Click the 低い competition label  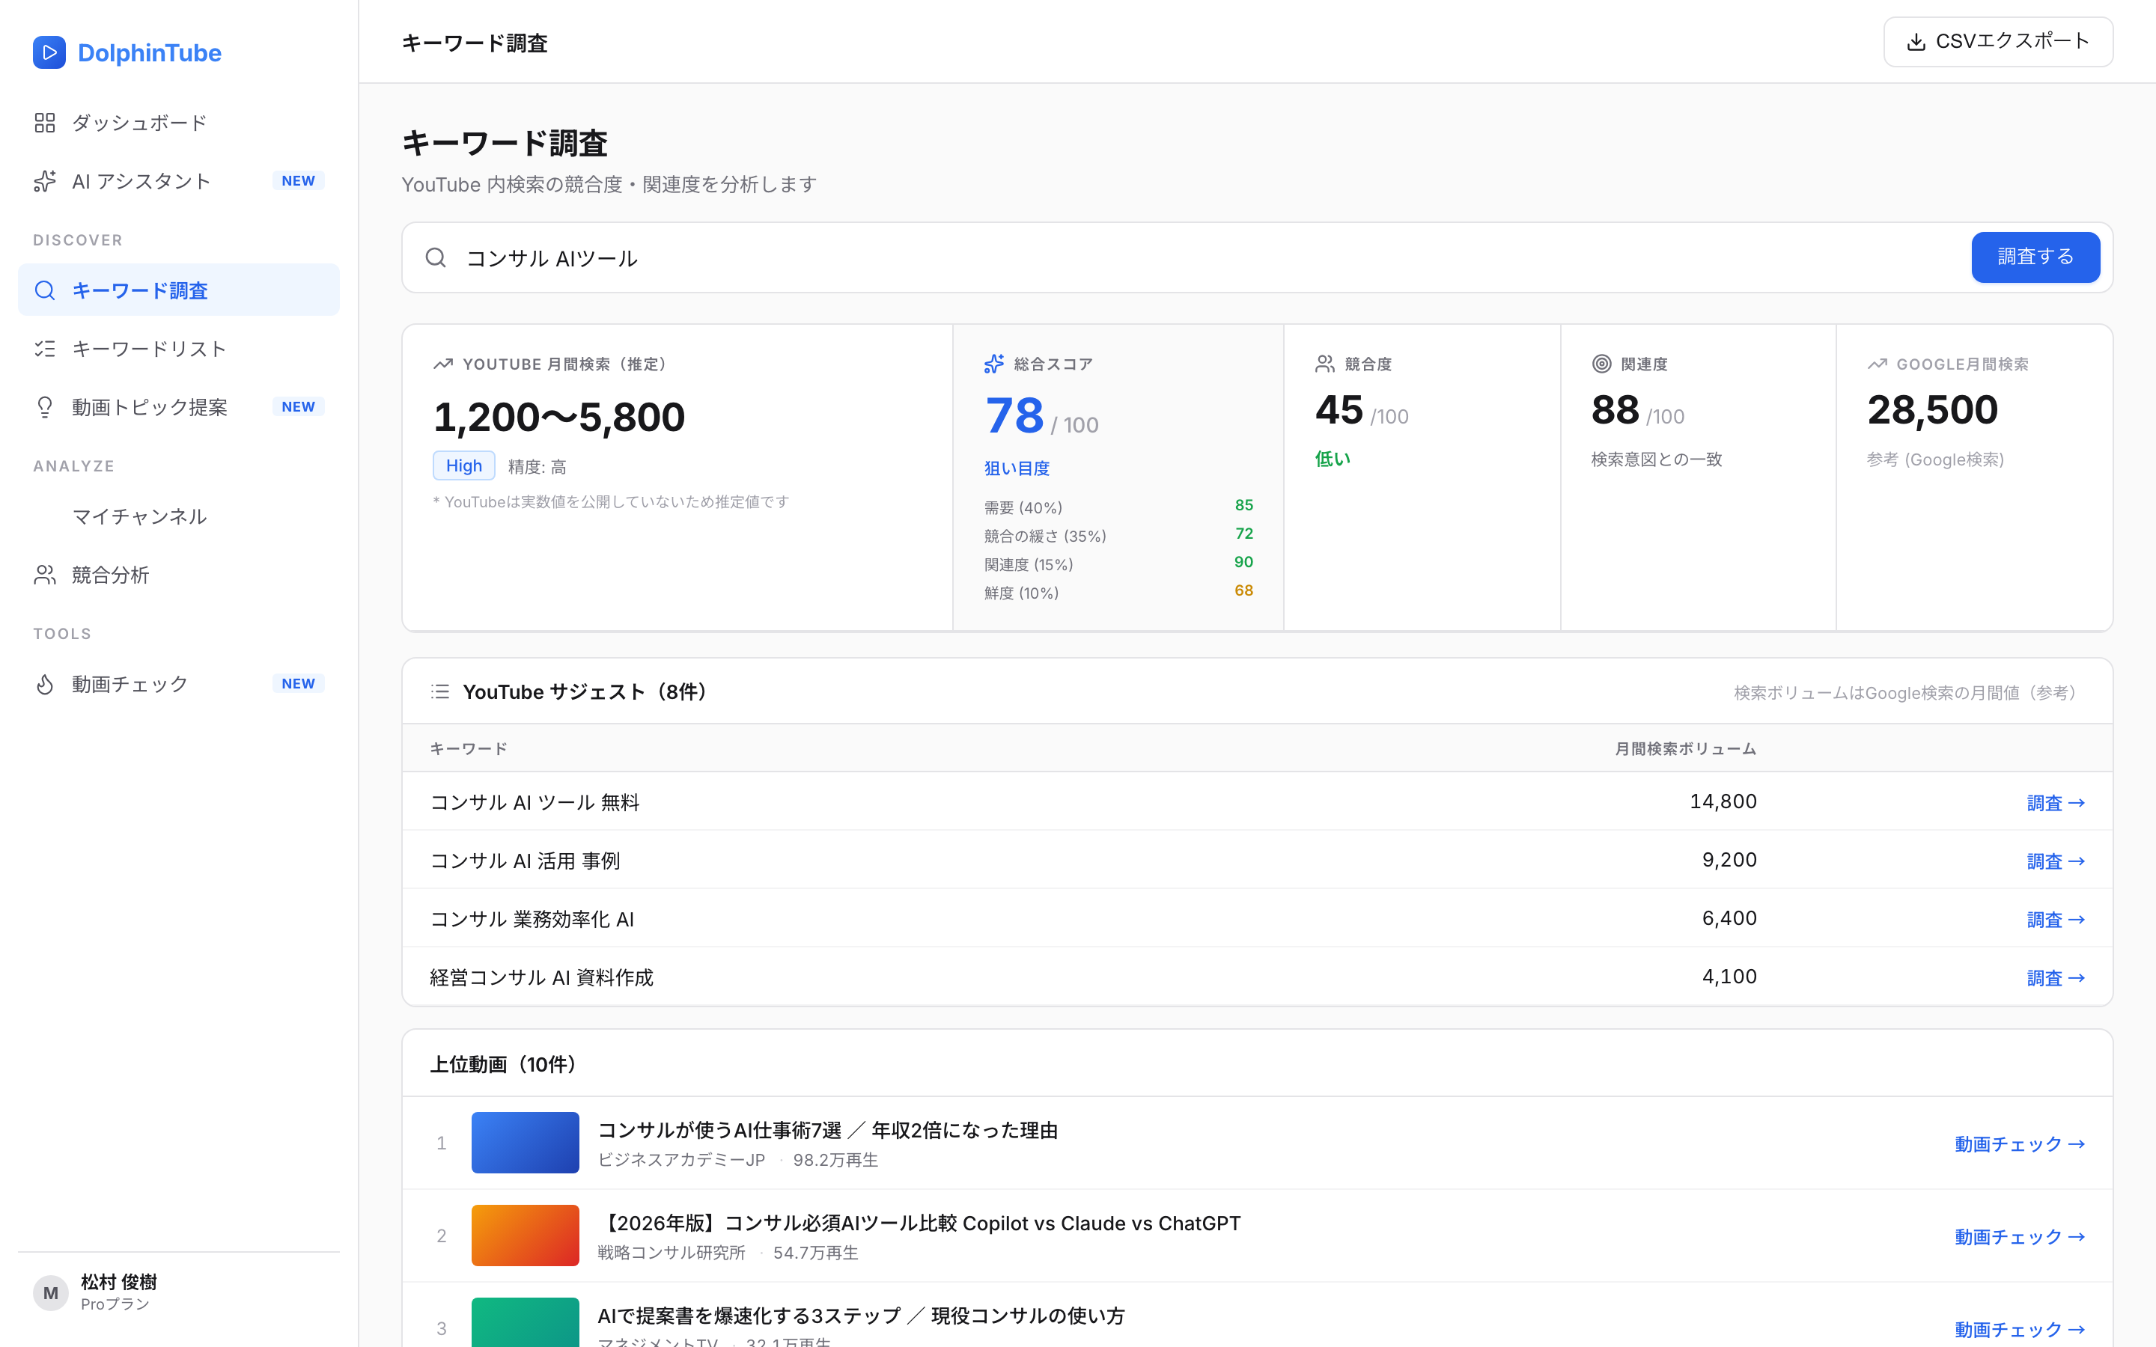click(1333, 458)
